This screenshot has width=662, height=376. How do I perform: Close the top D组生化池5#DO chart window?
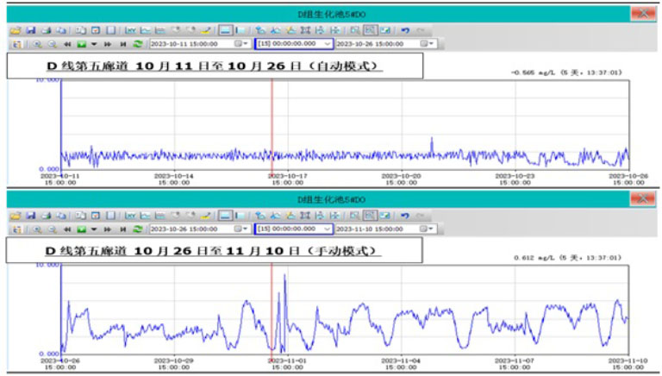click(x=643, y=14)
